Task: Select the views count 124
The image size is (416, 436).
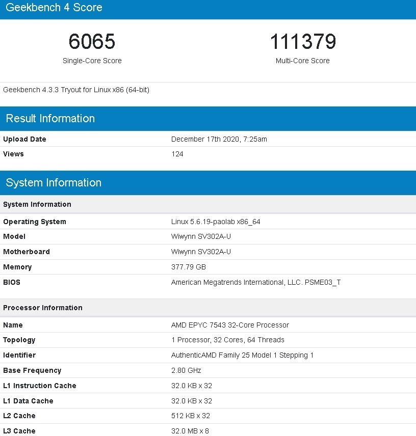Action: [177, 154]
